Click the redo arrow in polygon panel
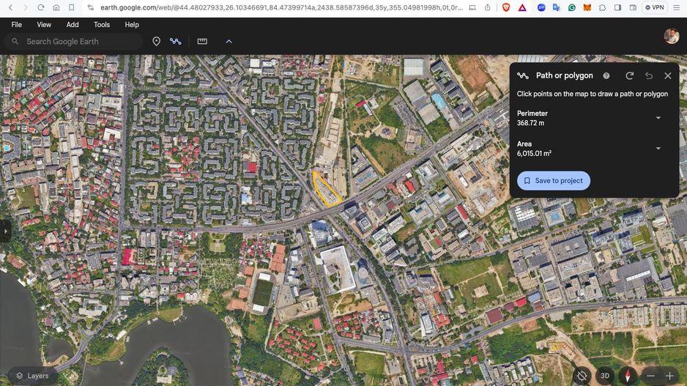687x386 pixels. [630, 75]
